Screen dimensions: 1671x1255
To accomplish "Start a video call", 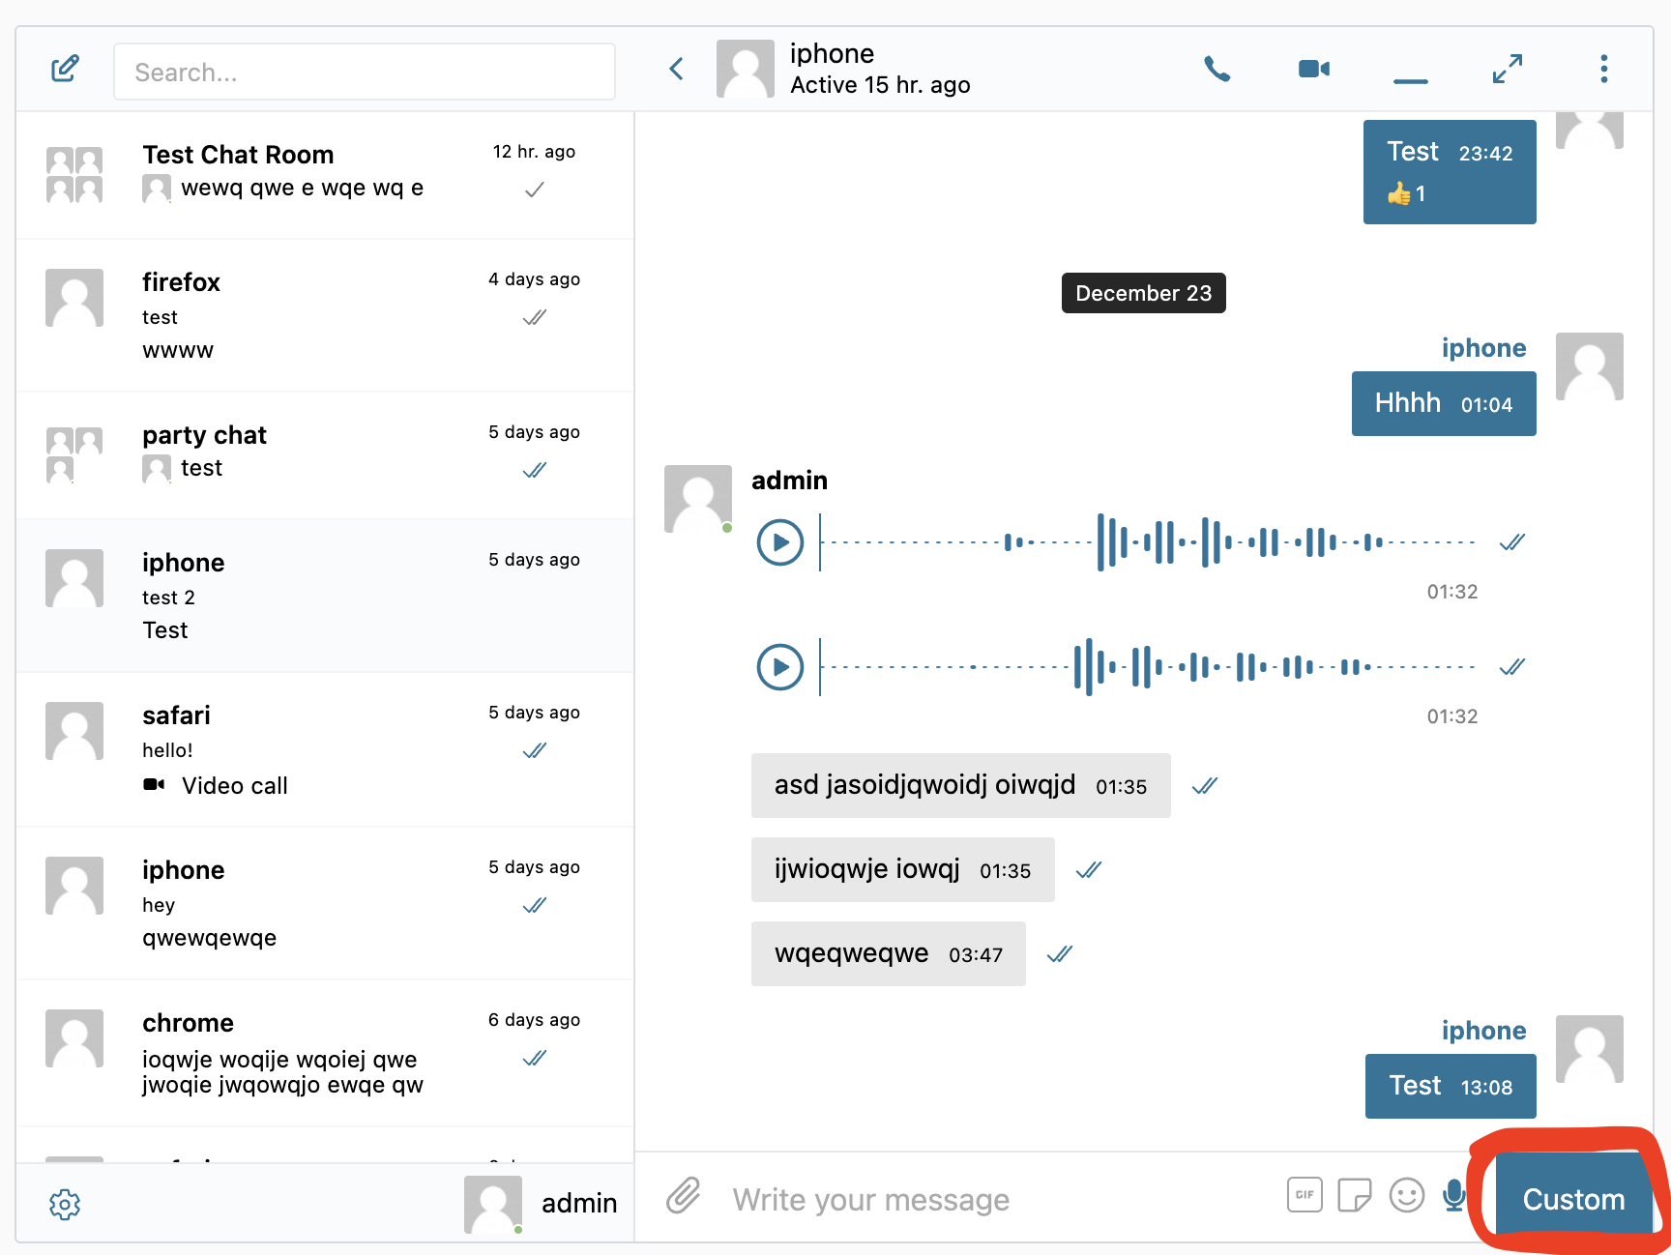I will (1313, 69).
